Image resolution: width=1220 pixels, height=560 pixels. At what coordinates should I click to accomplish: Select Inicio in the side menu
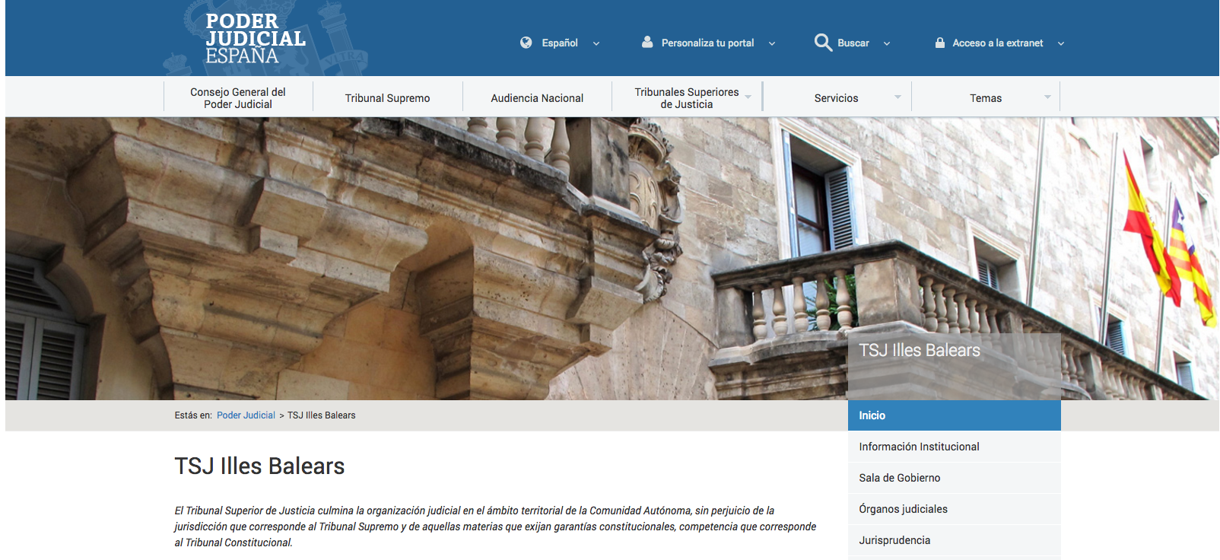[955, 415]
